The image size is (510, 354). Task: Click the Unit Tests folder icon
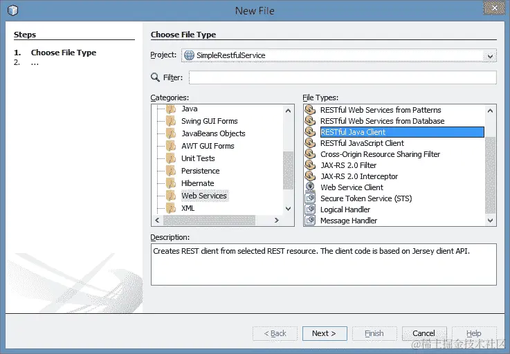[x=171, y=158]
